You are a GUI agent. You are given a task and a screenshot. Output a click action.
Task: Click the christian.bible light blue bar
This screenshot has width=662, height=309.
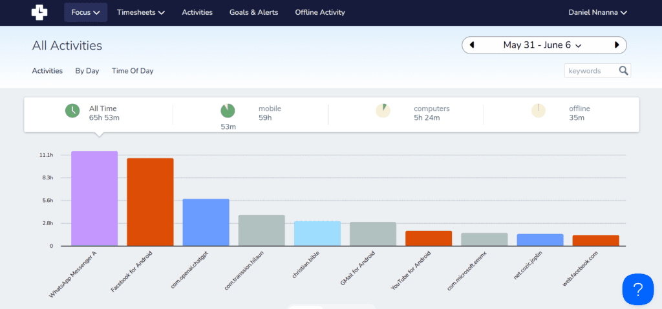317,234
